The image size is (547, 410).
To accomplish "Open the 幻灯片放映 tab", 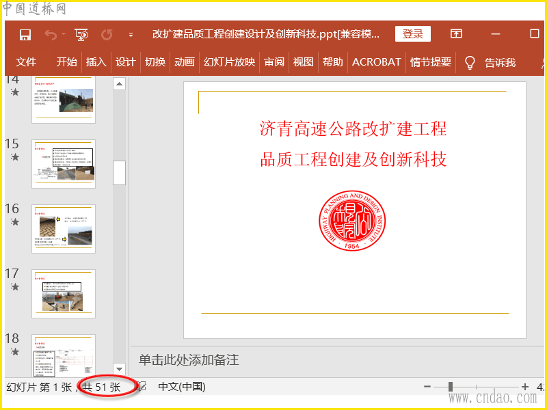I will pos(230,62).
